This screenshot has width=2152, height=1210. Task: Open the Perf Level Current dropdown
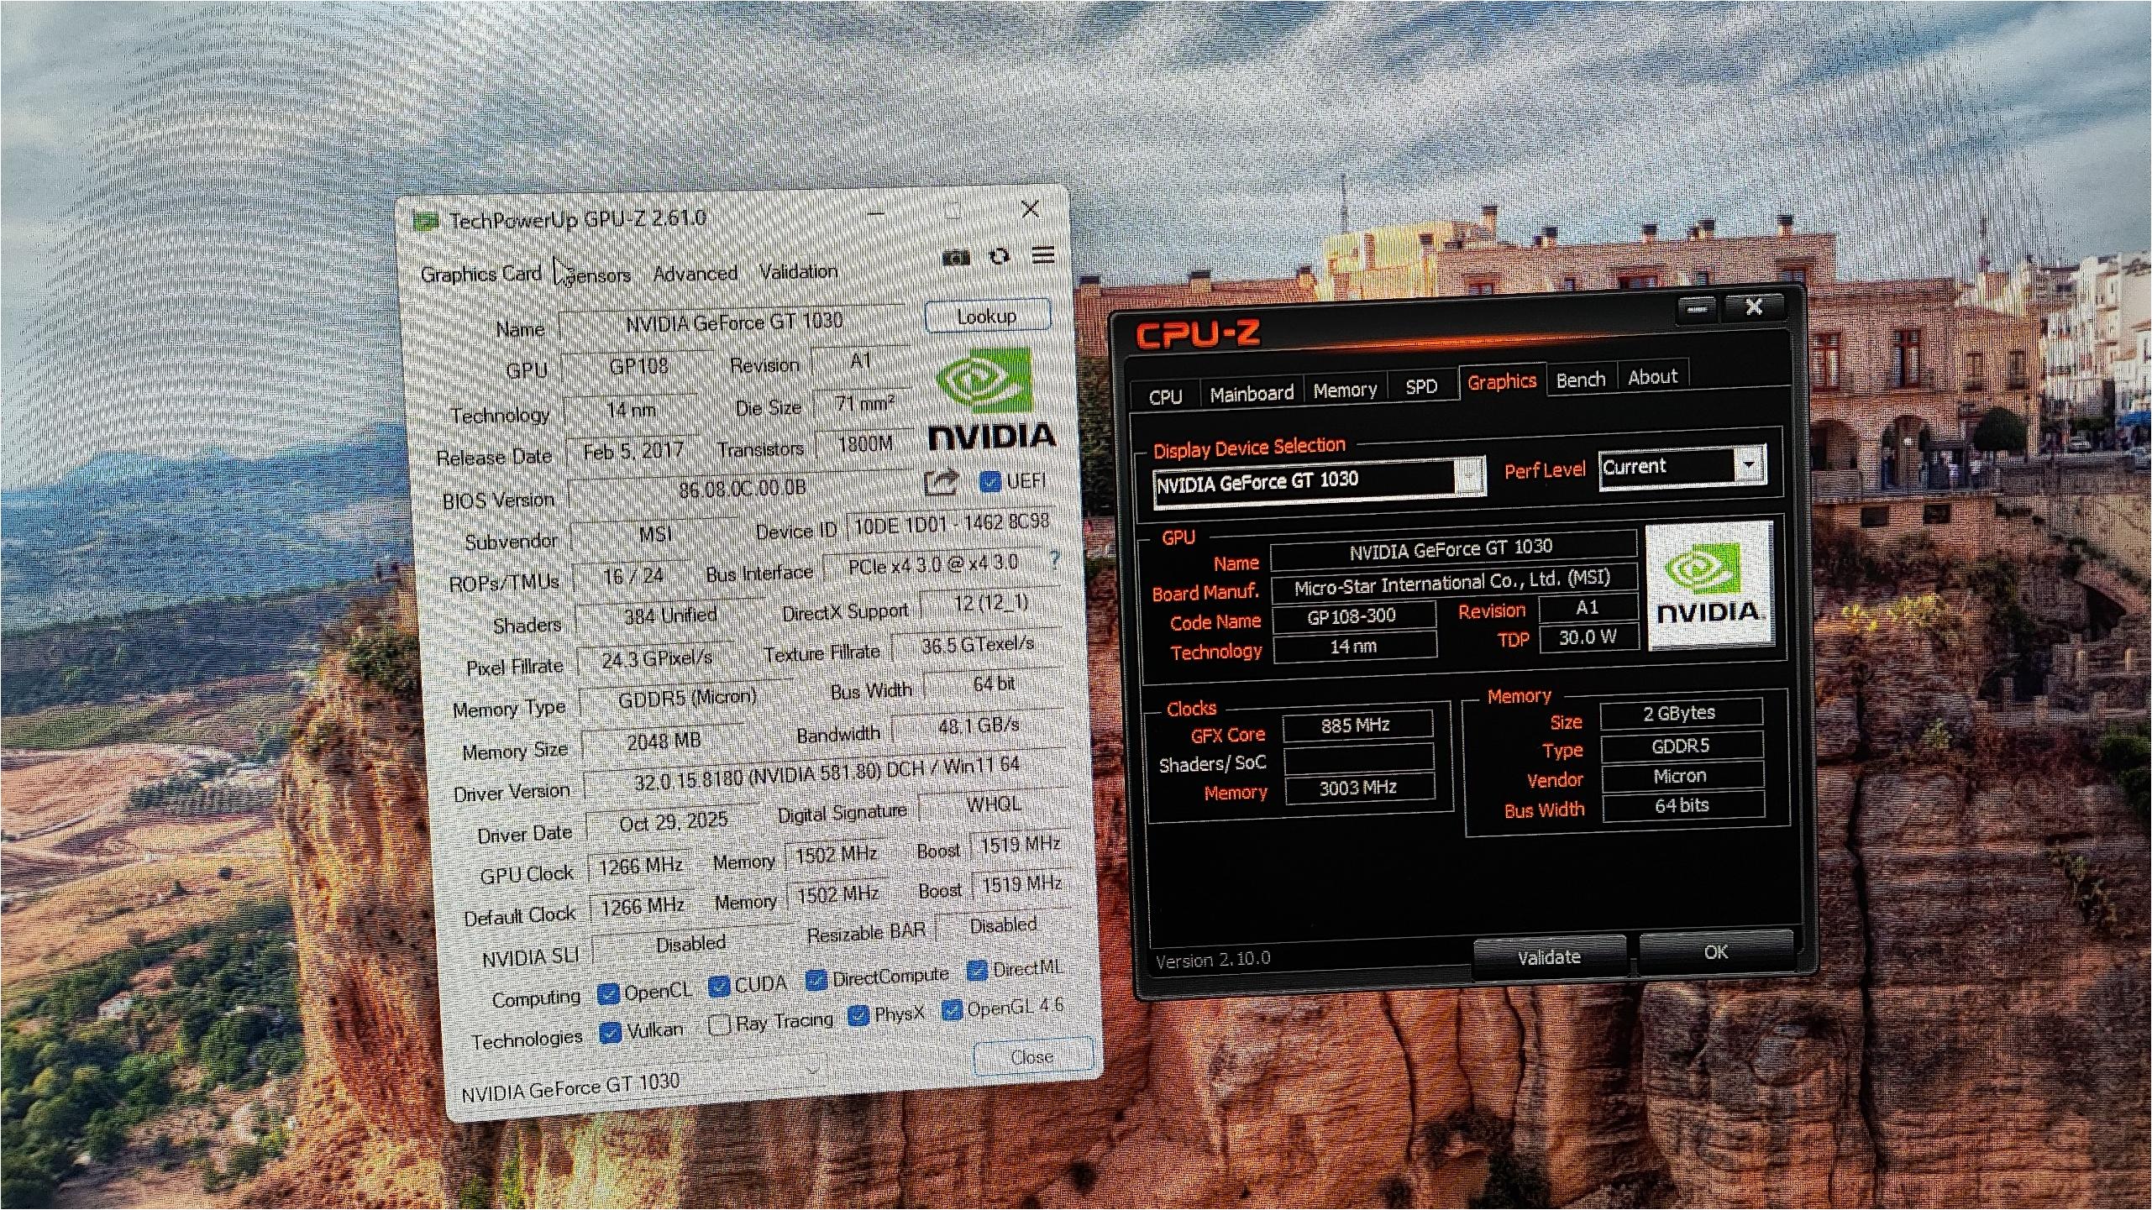[x=1749, y=464]
